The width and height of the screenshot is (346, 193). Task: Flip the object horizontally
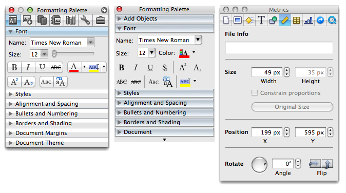(315, 164)
